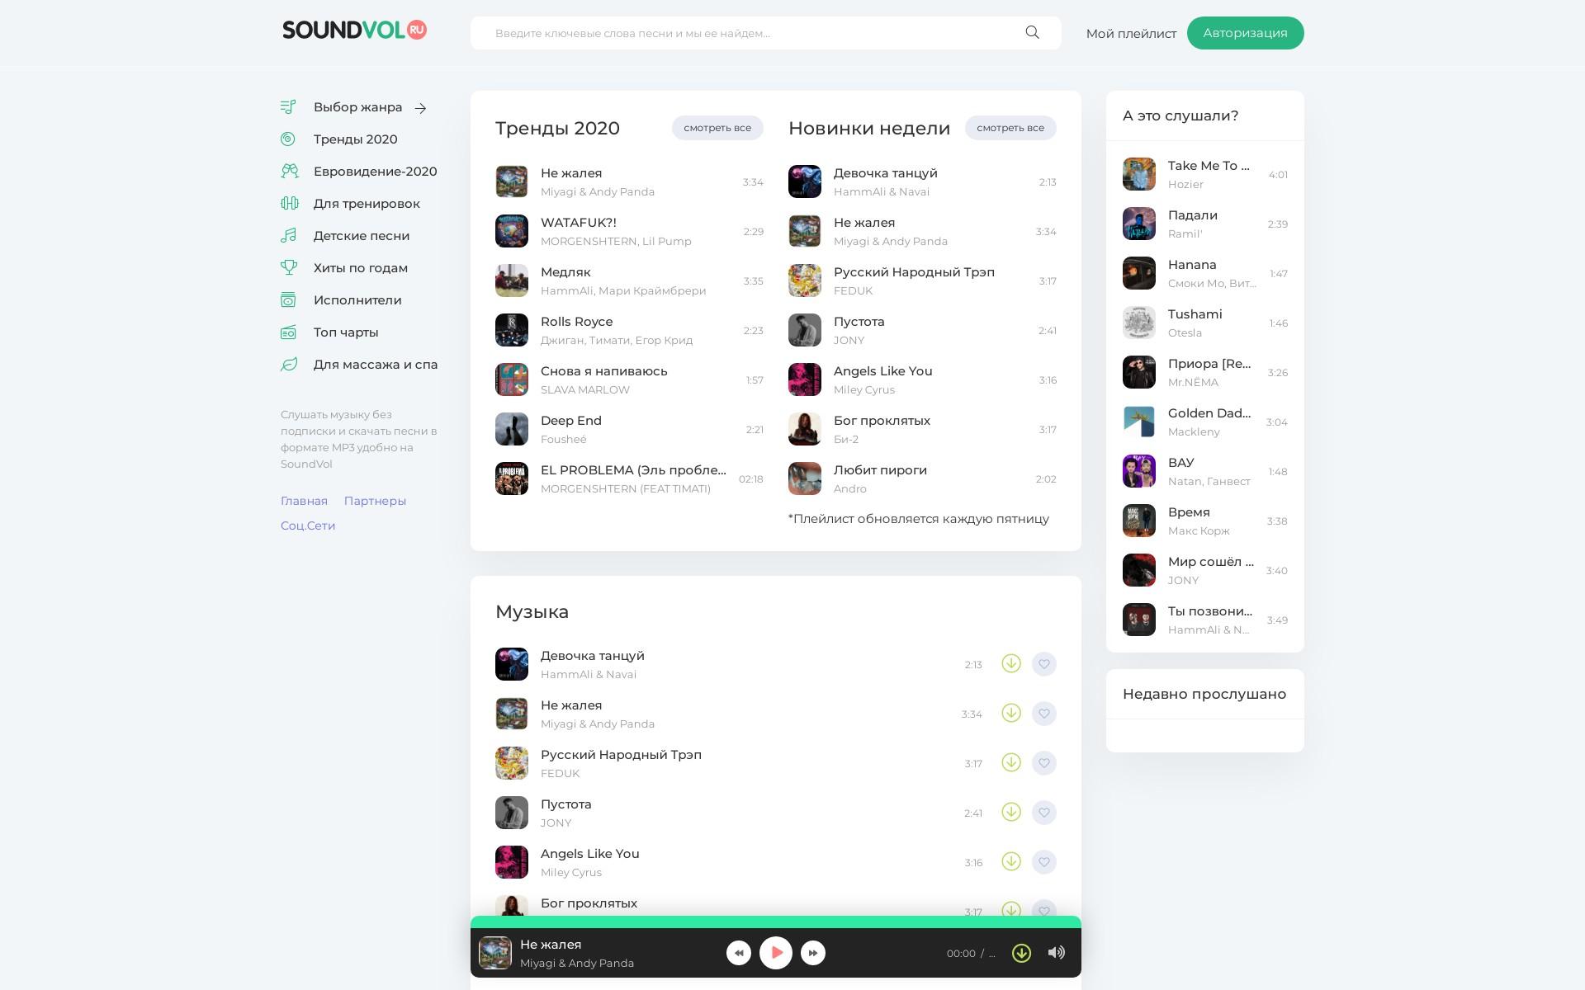1585x990 pixels.
Task: Click the Тренды 2020 sidebar icon
Action: pos(288,139)
